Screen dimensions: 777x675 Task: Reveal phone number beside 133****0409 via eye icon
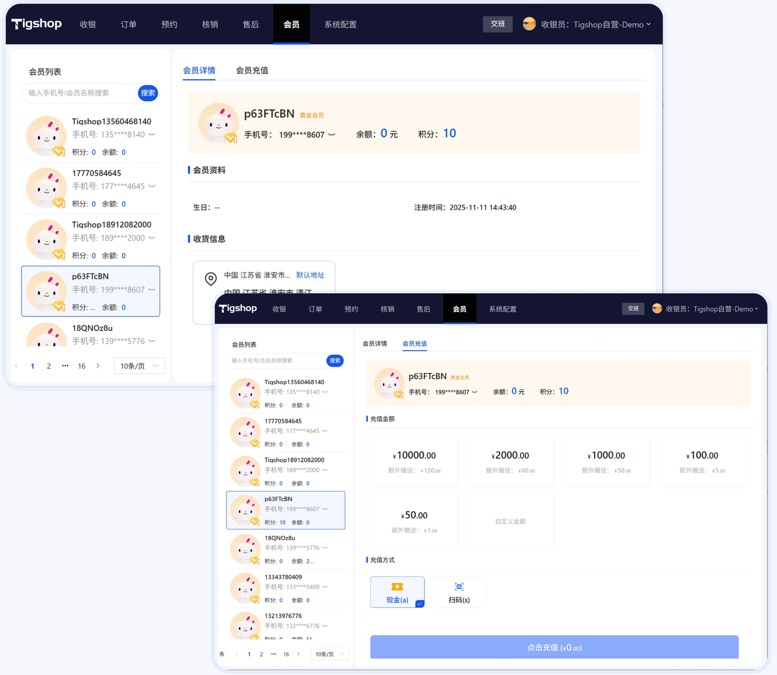coord(325,587)
